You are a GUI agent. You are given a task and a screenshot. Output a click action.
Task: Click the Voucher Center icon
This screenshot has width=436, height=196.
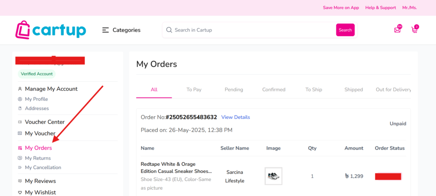coord(20,122)
